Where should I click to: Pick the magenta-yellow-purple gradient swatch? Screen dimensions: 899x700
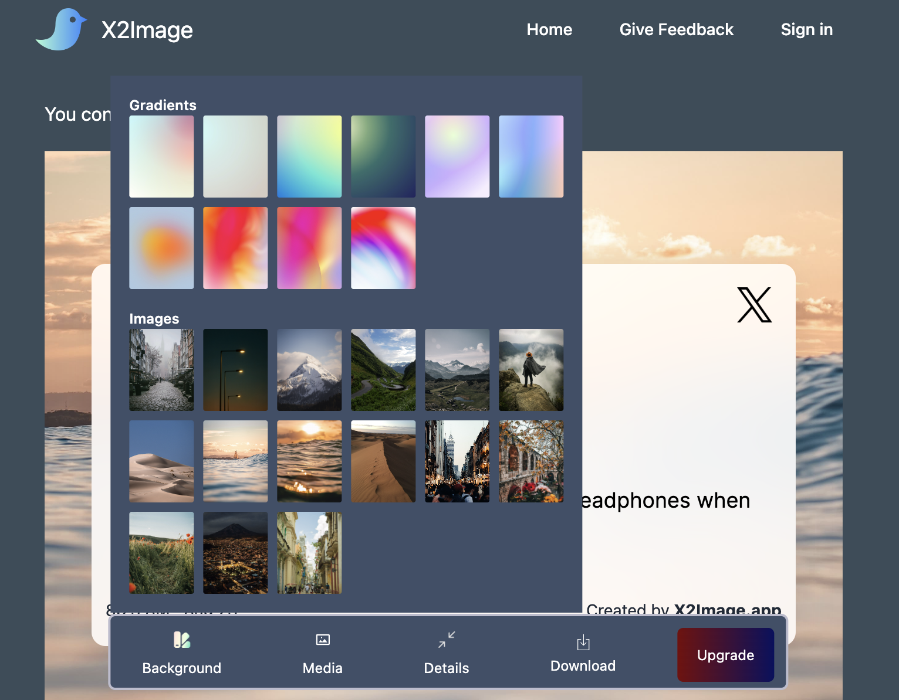coord(309,248)
